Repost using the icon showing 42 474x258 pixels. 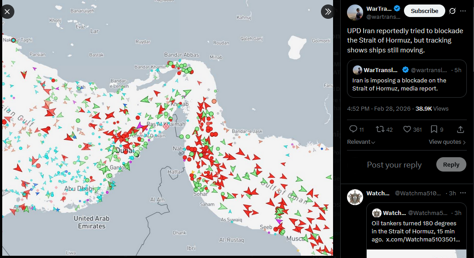(x=380, y=129)
